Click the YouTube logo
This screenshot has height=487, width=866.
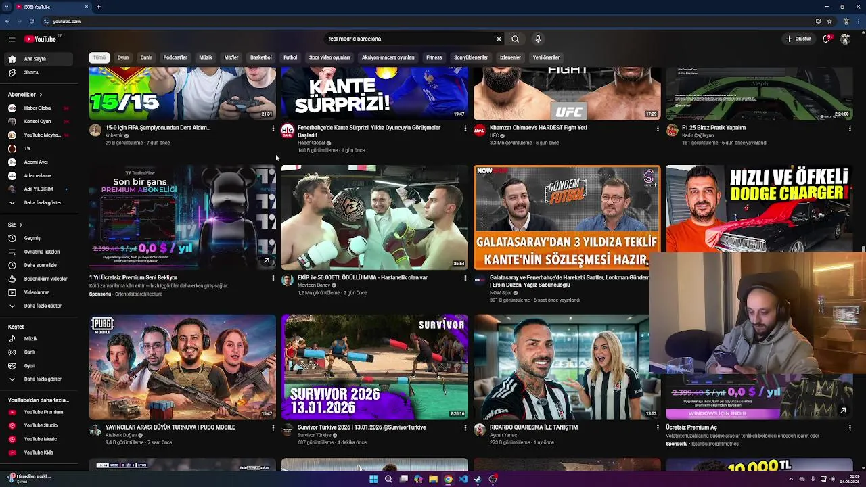pos(41,39)
